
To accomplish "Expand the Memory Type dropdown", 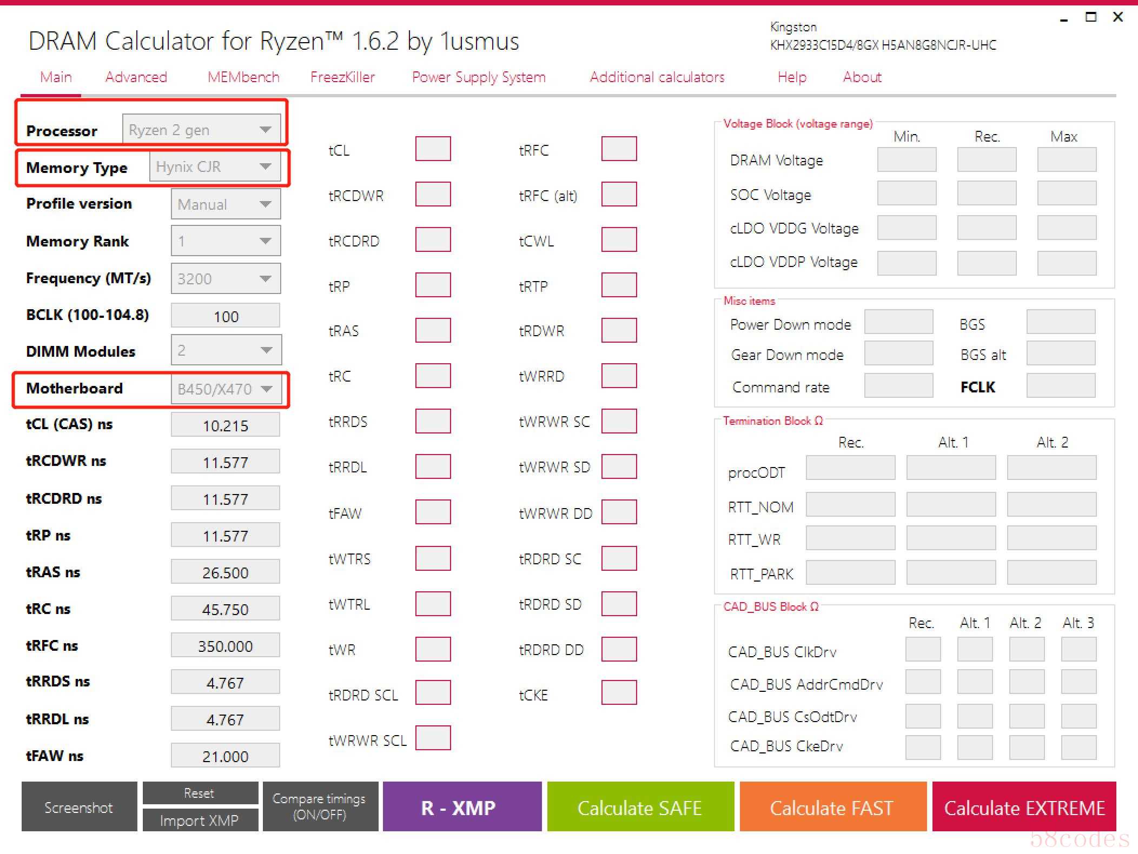I will pyautogui.click(x=215, y=166).
